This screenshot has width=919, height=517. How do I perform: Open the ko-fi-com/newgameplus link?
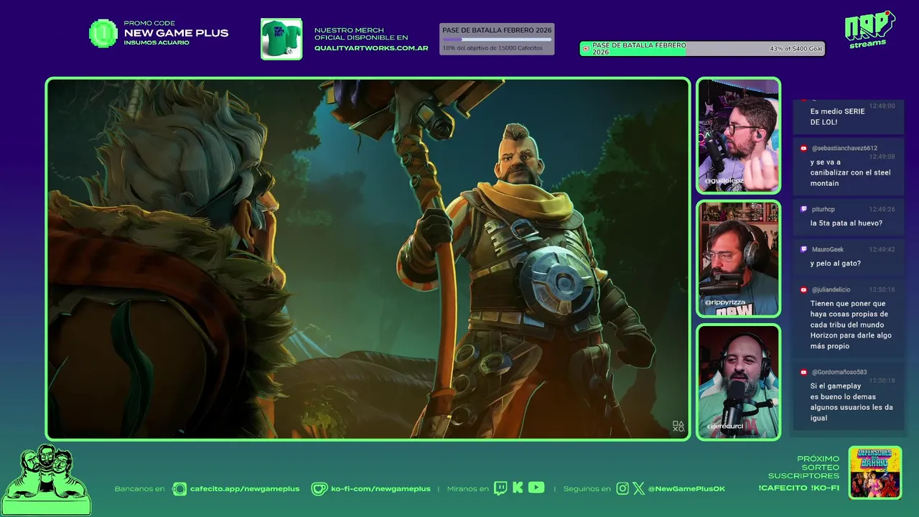point(381,489)
